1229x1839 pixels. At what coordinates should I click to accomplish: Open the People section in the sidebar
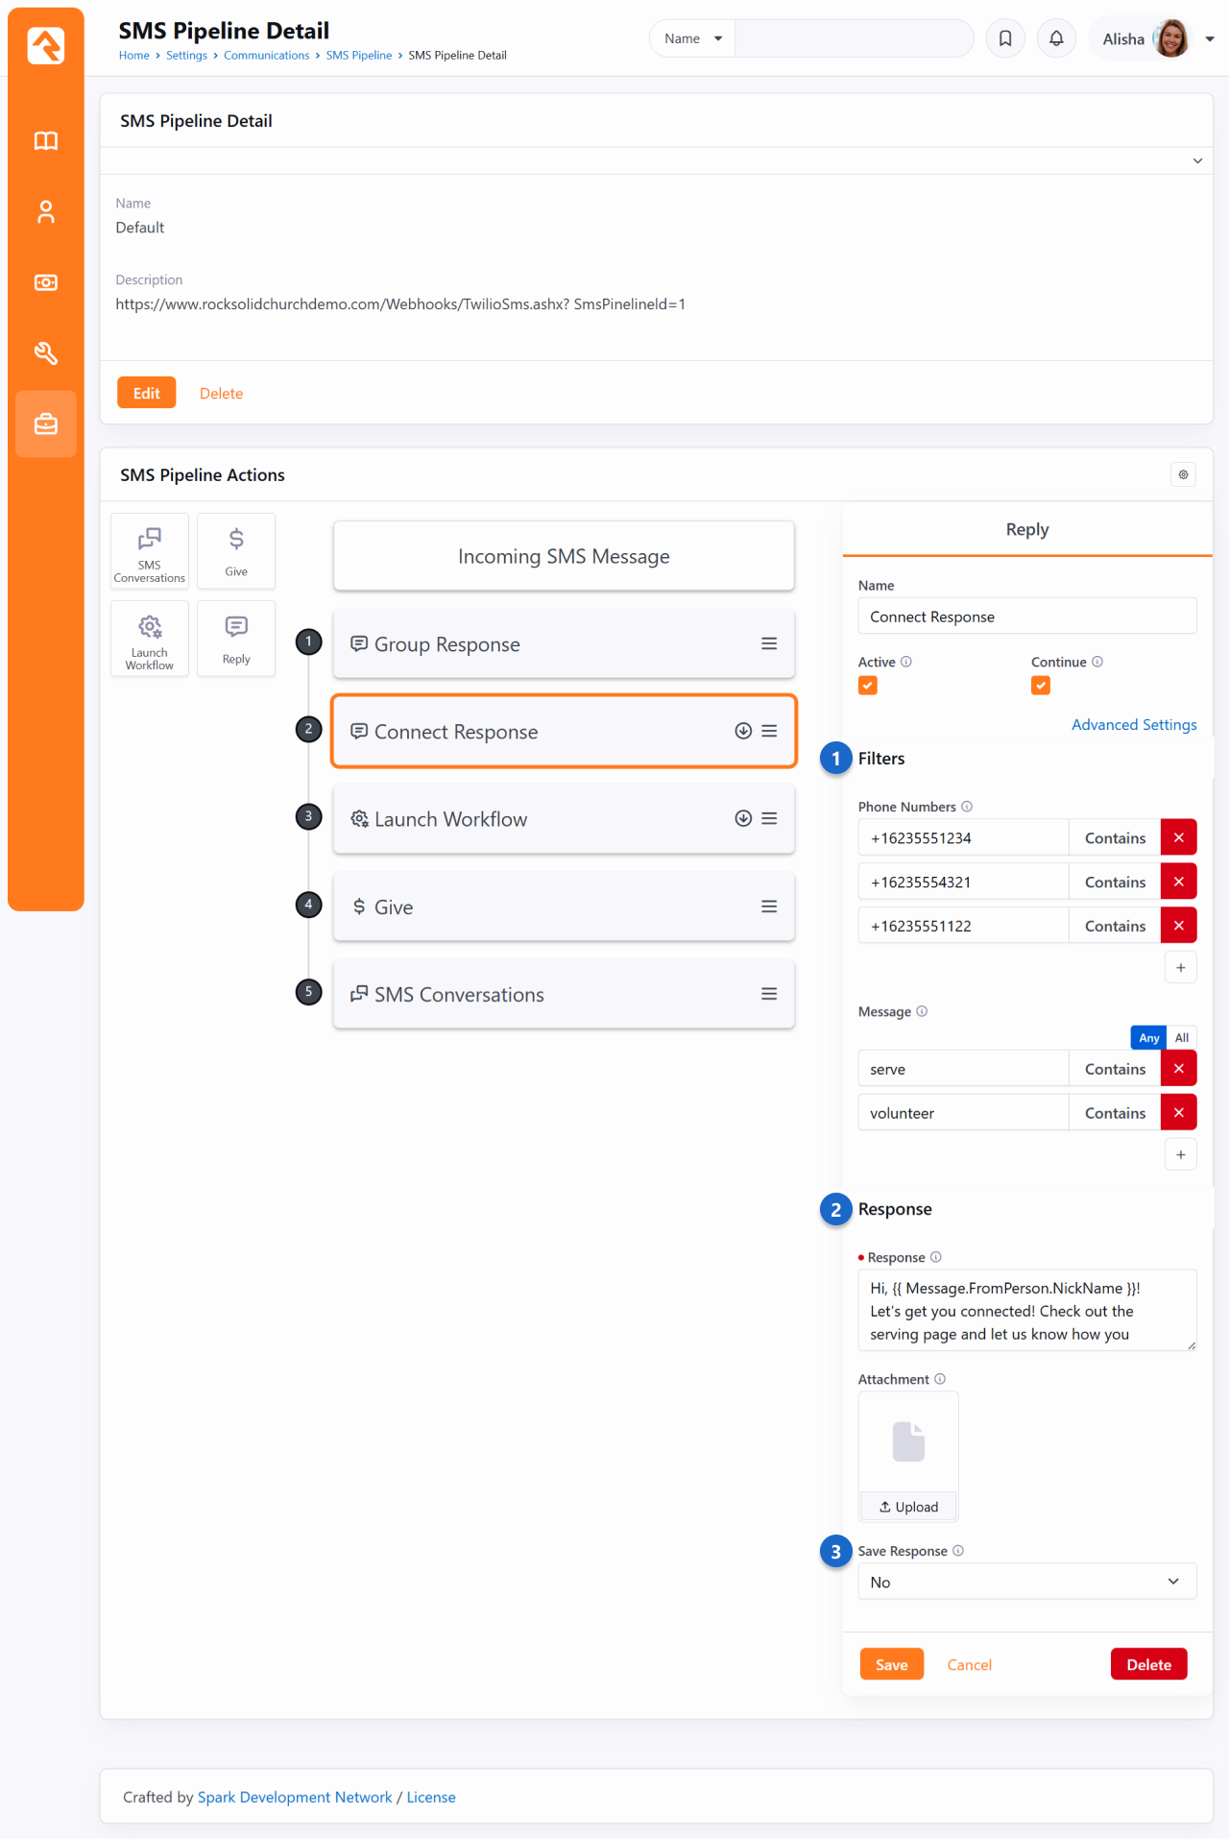click(46, 212)
